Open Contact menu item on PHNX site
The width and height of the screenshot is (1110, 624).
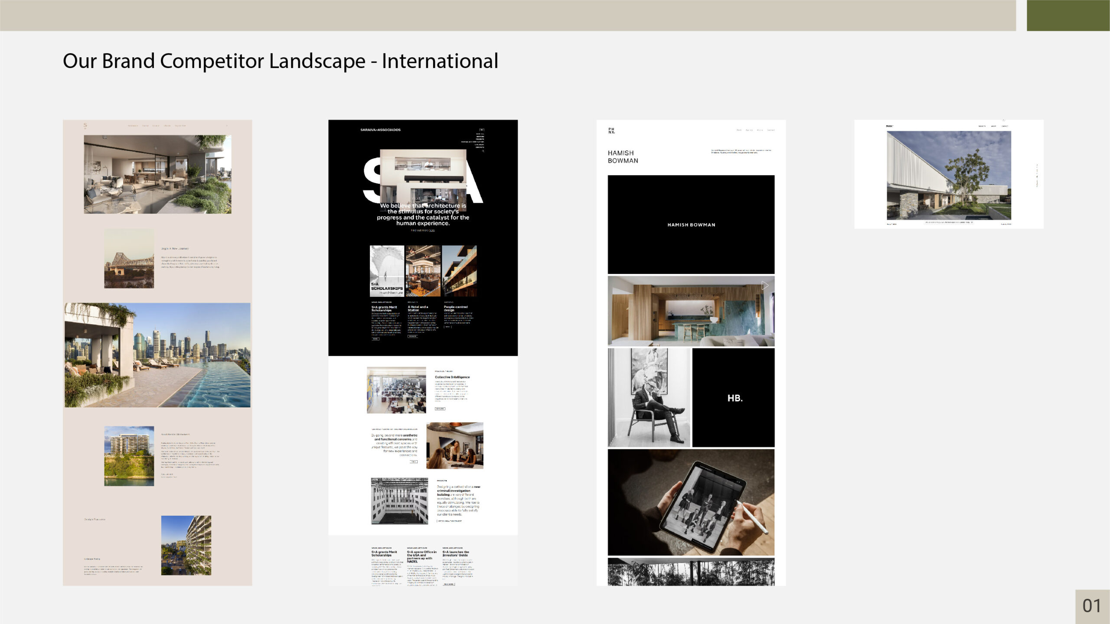(x=771, y=130)
